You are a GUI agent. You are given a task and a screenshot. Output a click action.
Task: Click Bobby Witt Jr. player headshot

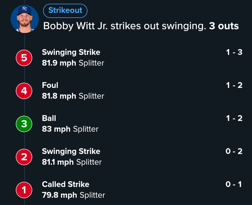(x=24, y=19)
